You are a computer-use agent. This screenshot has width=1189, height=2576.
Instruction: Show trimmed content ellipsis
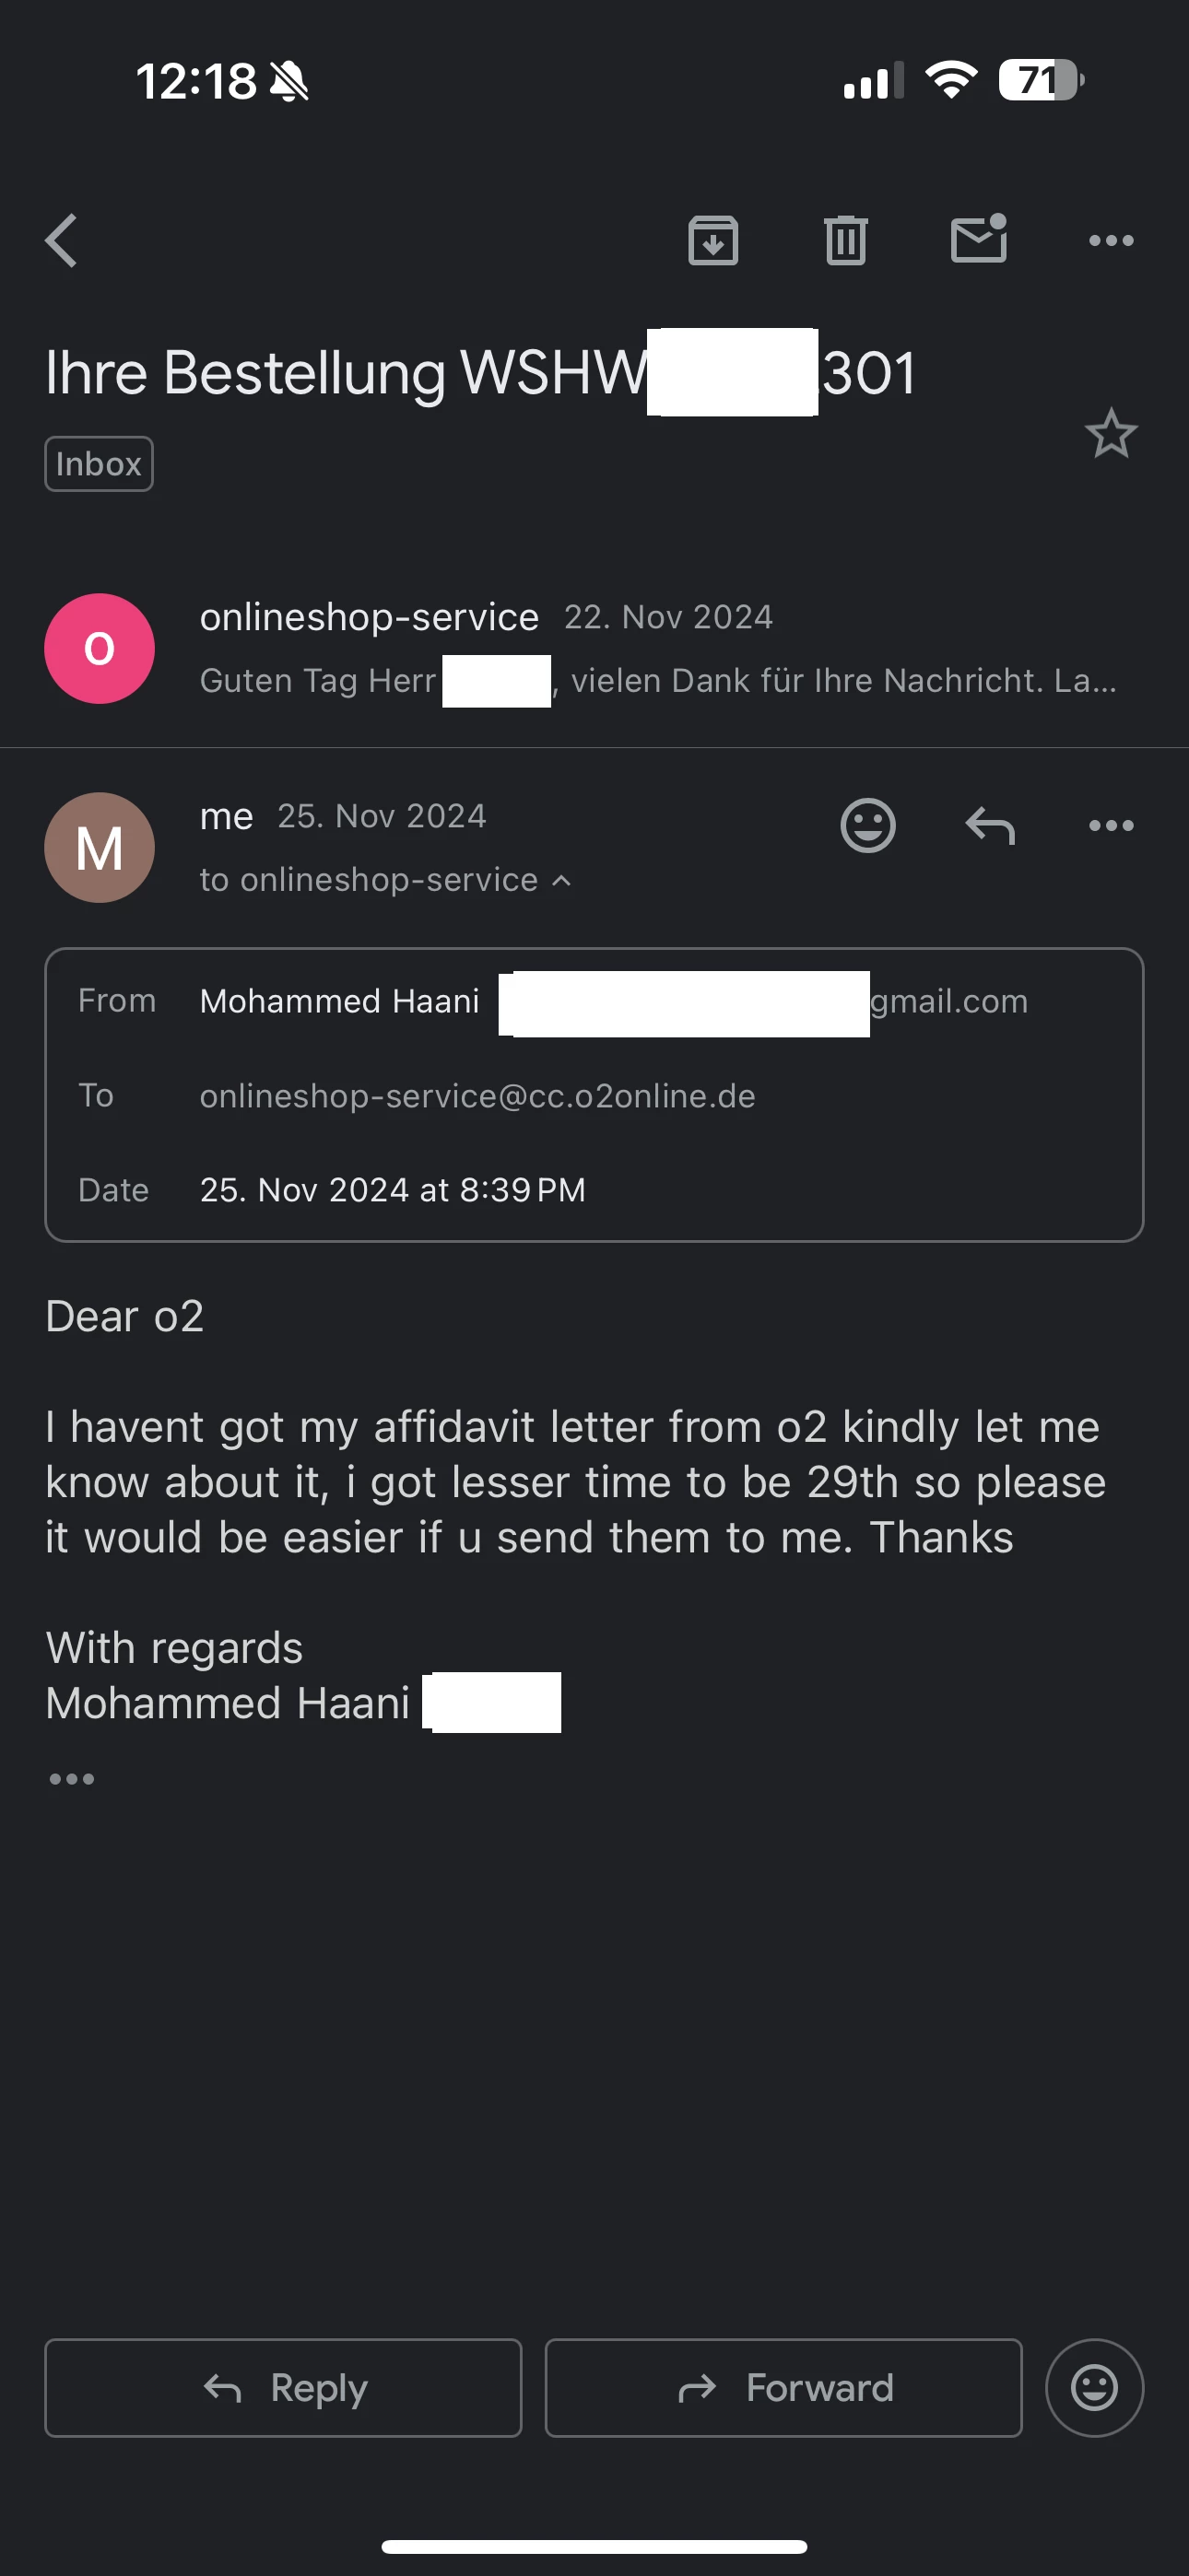coord(72,1779)
